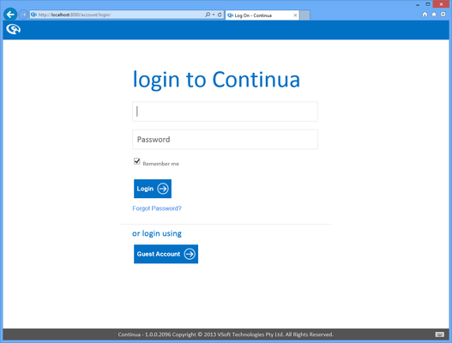Select the Log On - Continua tab
The height and width of the screenshot is (343, 452).
pos(262,15)
